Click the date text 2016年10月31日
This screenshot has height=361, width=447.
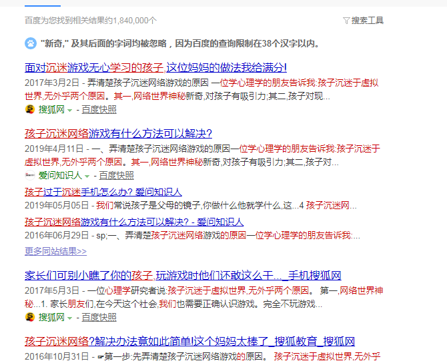[x=57, y=356]
